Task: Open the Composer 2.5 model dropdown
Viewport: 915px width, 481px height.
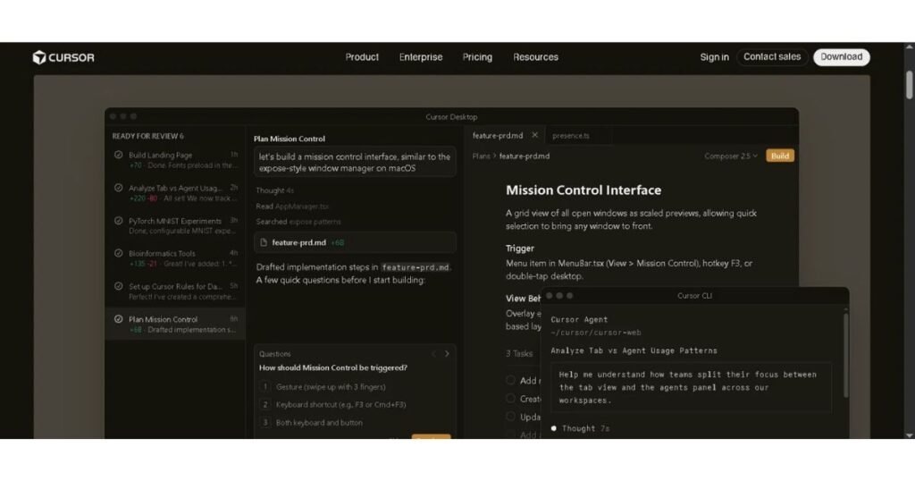Action: point(731,156)
